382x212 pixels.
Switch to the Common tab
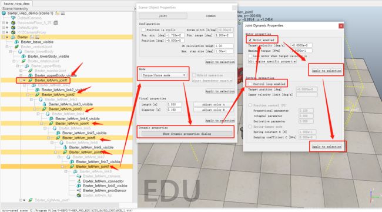click(x=211, y=16)
